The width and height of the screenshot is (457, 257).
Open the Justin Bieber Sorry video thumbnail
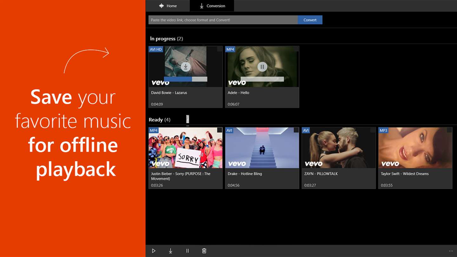tap(186, 148)
